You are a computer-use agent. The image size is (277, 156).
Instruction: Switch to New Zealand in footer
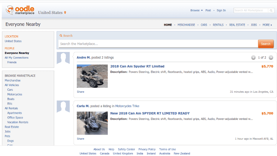point(182,154)
